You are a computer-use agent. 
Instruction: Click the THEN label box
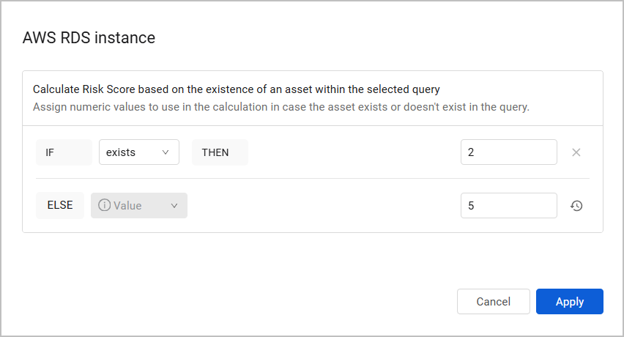click(220, 152)
